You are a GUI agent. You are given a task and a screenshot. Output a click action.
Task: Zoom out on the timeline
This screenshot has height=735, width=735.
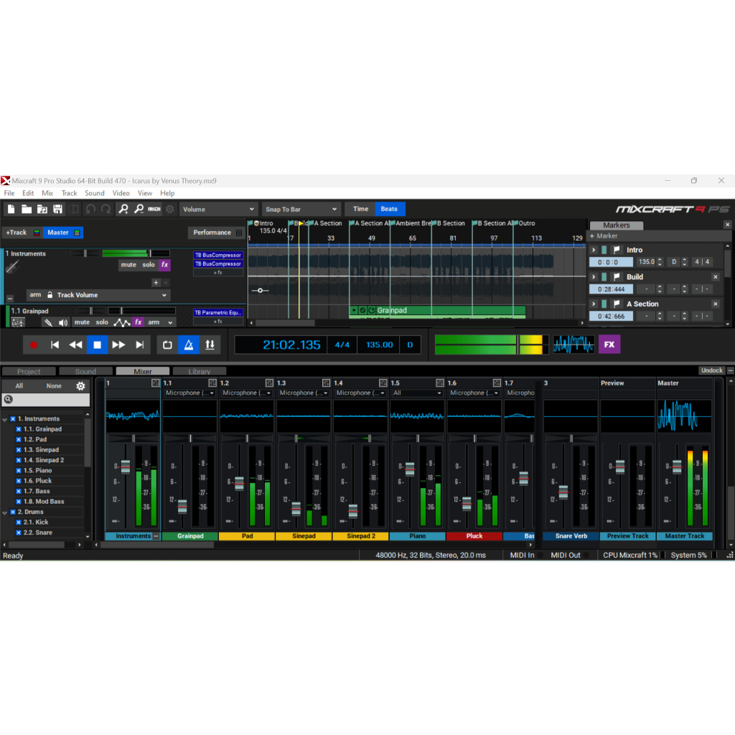pyautogui.click(x=139, y=209)
